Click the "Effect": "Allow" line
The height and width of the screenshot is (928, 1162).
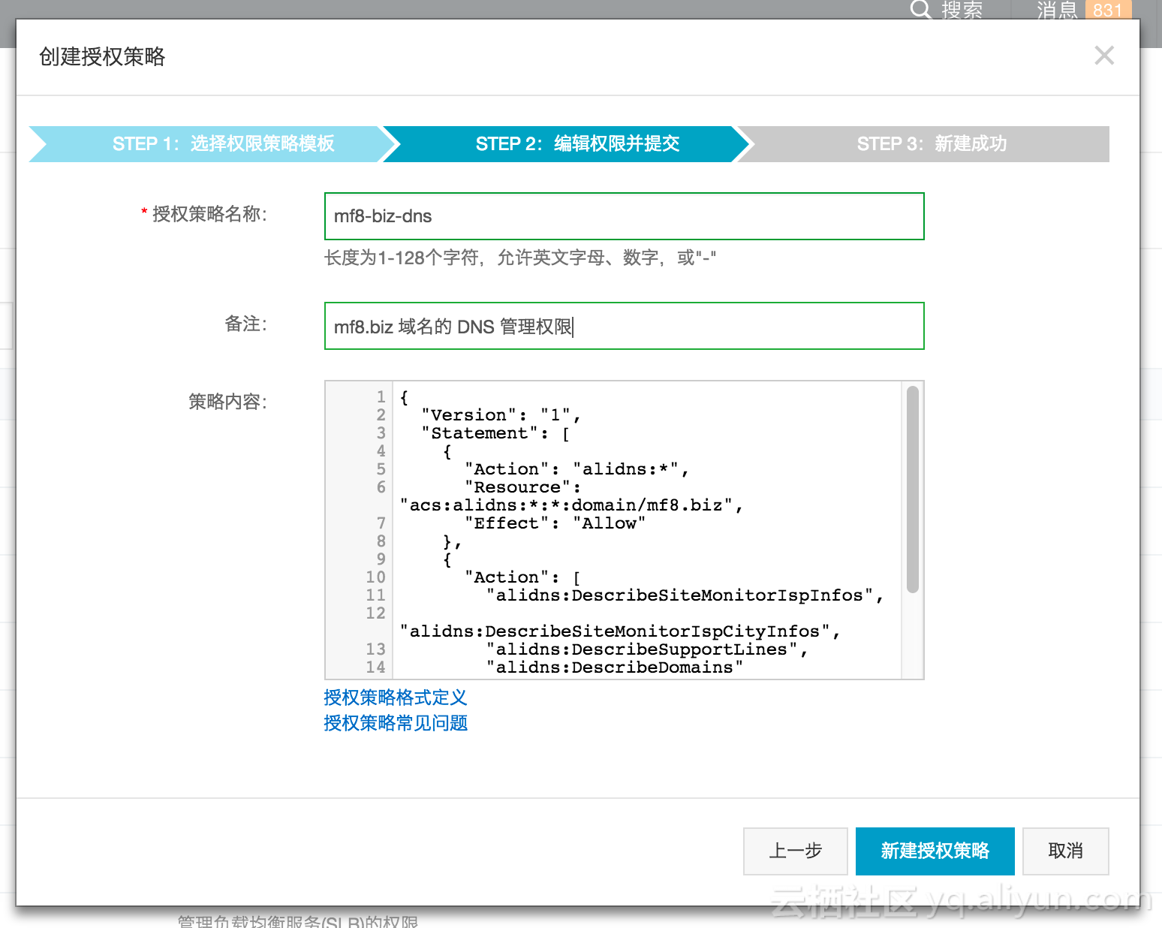pyautogui.click(x=555, y=523)
